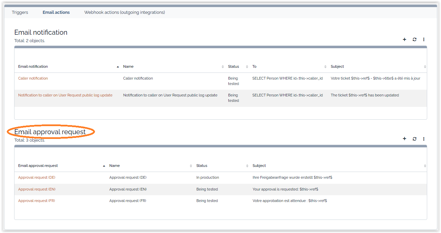Viewport: 441px width, 233px height.
Task: Sort notification table by To column
Action: [x=254, y=66]
